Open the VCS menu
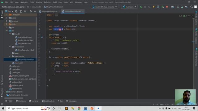 [71, 2]
